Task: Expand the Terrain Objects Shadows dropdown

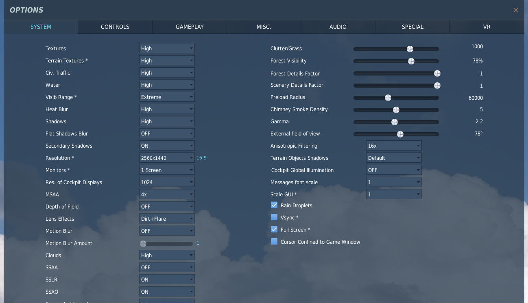Action: [x=394, y=158]
